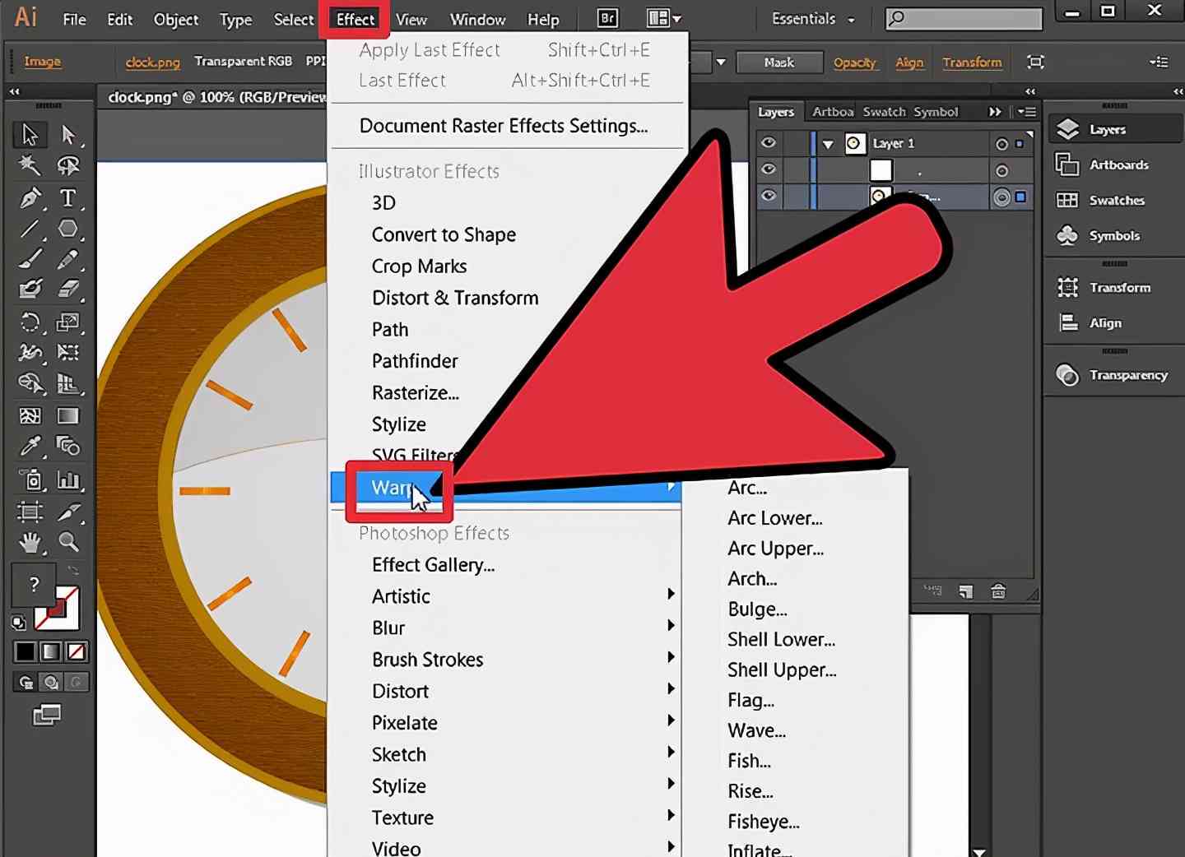1185x857 pixels.
Task: Select the Direct Selection tool
Action: coord(68,134)
